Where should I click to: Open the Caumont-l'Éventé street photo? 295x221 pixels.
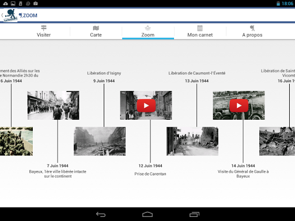pos(192,141)
